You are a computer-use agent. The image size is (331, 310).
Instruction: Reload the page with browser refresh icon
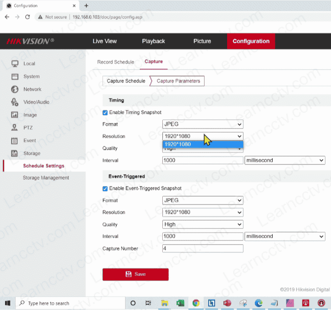tap(28, 17)
